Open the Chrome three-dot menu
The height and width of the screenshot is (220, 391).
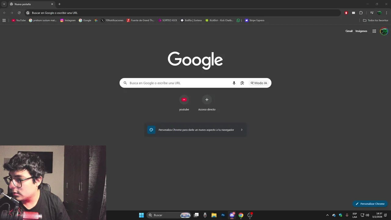click(386, 13)
